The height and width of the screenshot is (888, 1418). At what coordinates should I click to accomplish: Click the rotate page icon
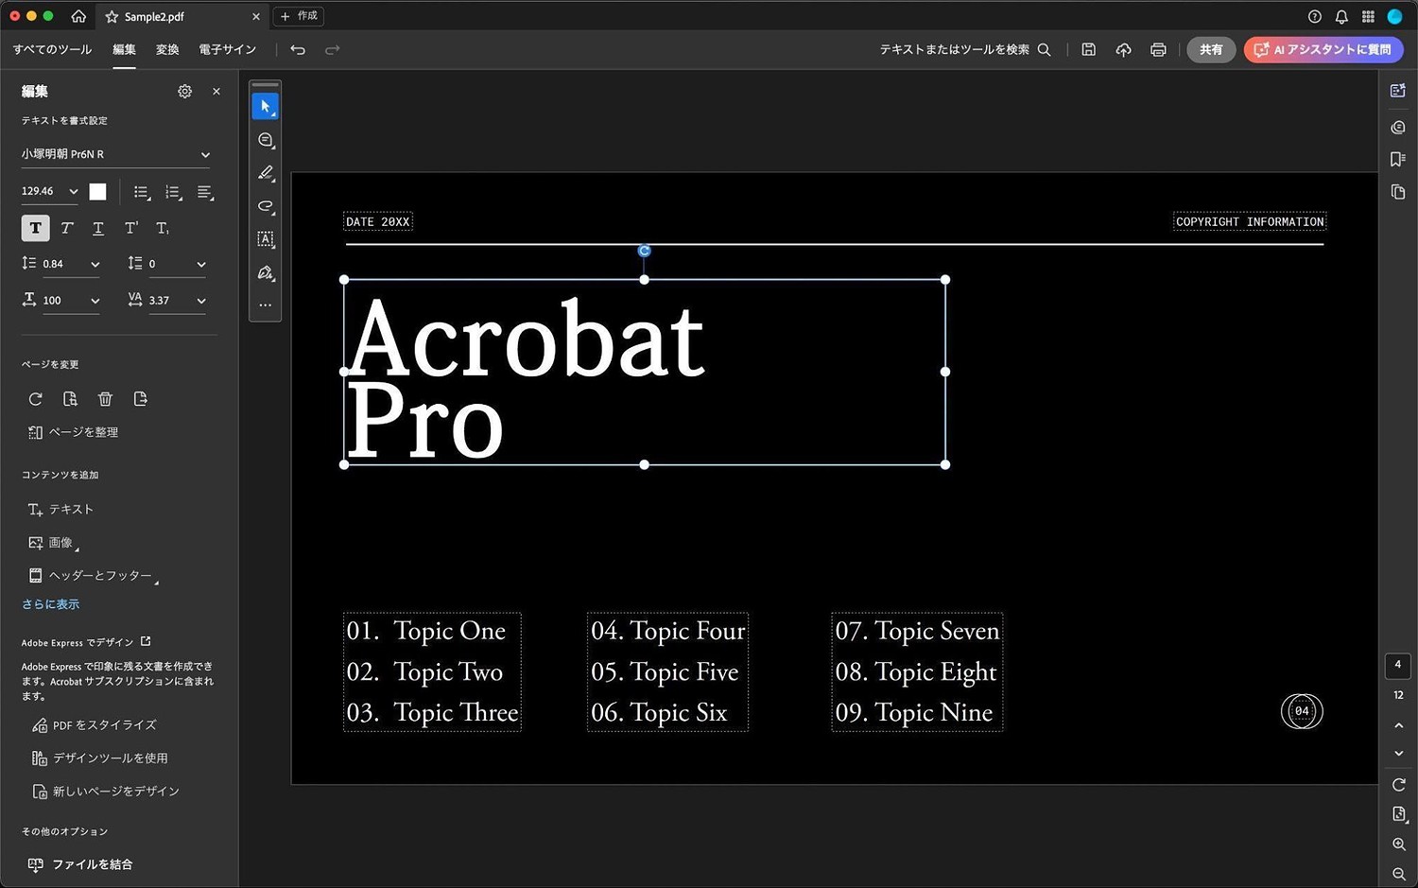coord(36,399)
